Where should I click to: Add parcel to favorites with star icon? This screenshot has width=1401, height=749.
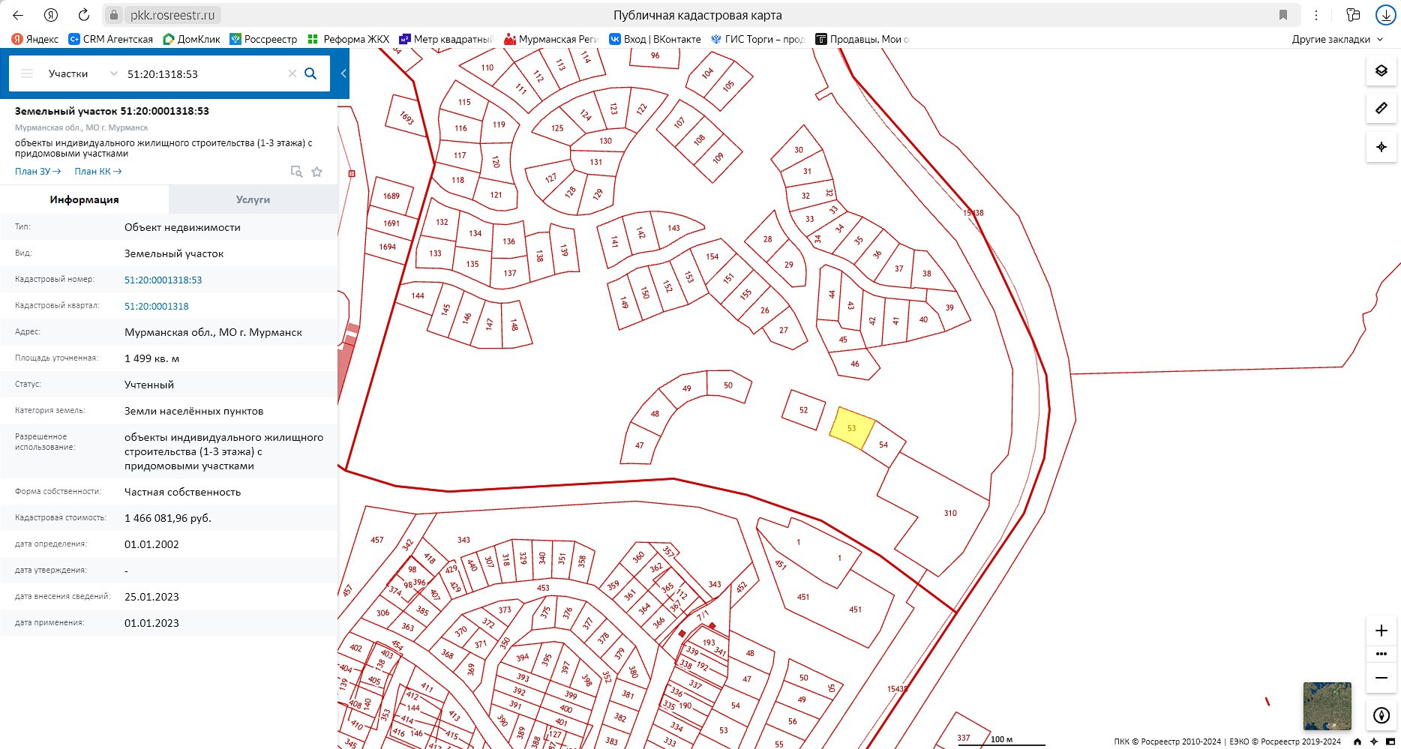point(317,172)
